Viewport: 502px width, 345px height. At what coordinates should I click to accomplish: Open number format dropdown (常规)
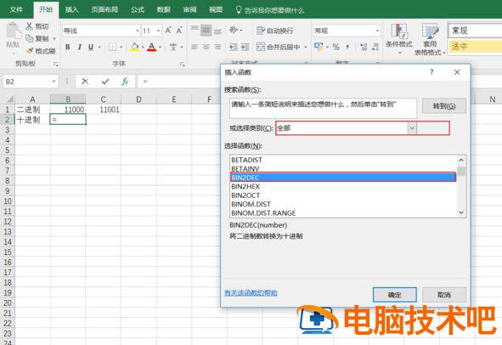(377, 31)
